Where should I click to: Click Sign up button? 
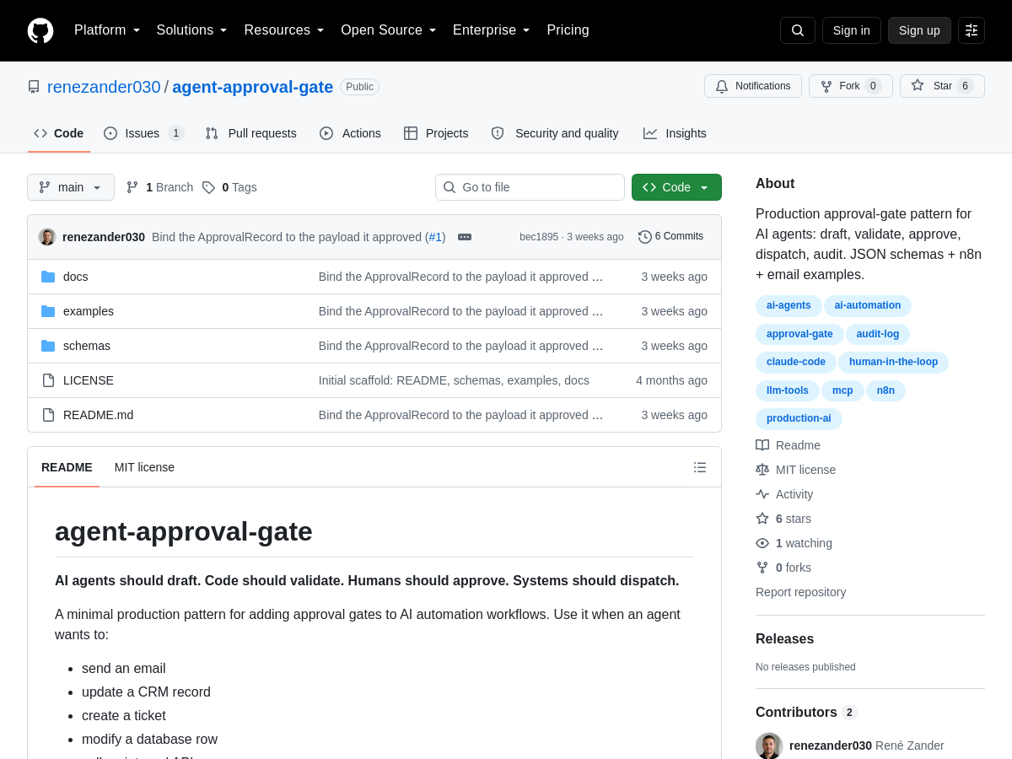919,30
